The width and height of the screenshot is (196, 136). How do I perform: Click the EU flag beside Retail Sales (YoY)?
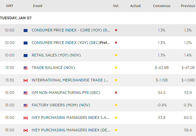(x=26, y=55)
